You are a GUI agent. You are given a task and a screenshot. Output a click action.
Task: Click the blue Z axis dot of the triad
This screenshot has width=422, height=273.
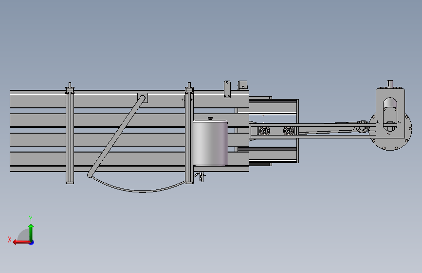coord(32,242)
